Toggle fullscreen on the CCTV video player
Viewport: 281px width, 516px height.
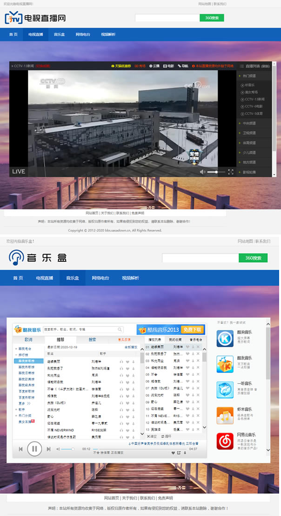pos(231,172)
